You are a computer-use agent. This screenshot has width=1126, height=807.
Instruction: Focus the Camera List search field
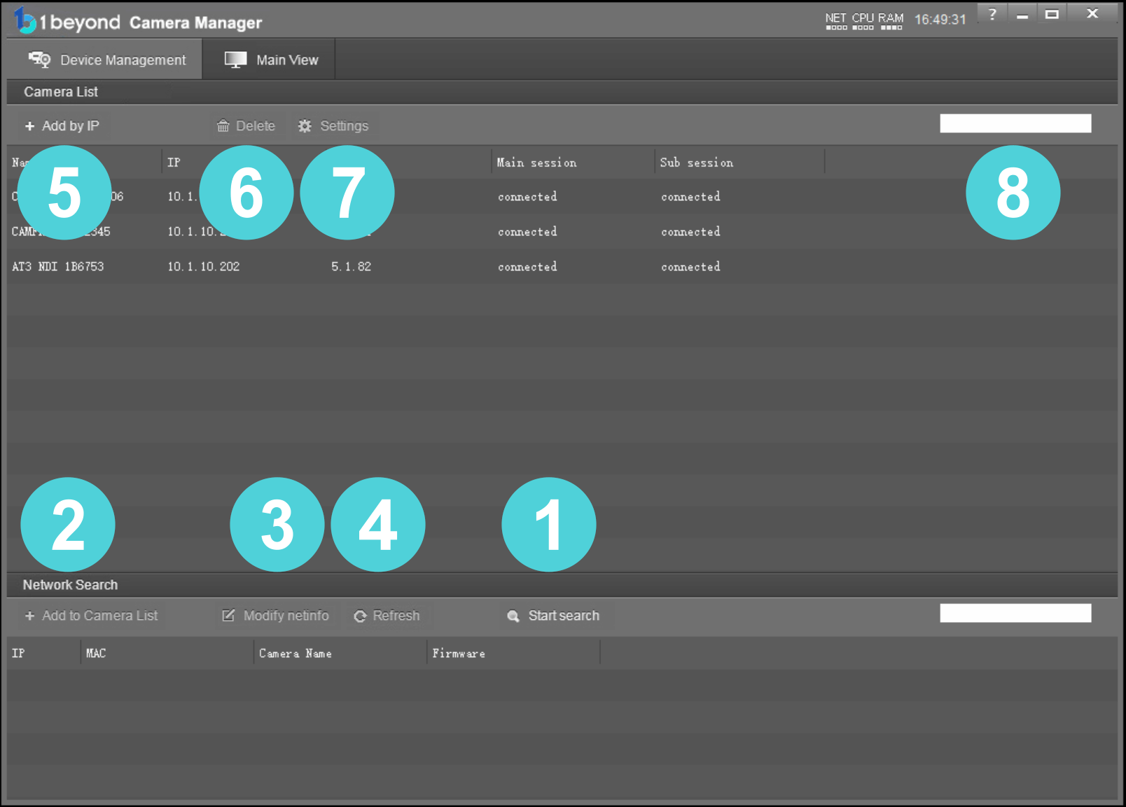pos(1015,123)
